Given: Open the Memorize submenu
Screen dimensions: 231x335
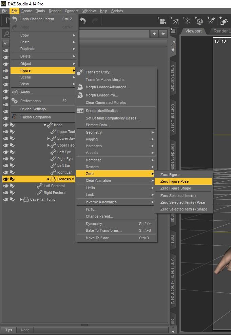Looking at the screenshot, I should tap(116, 160).
